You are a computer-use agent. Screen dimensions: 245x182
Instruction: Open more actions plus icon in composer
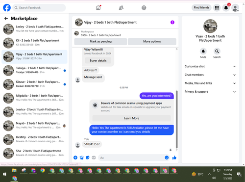[75, 157]
